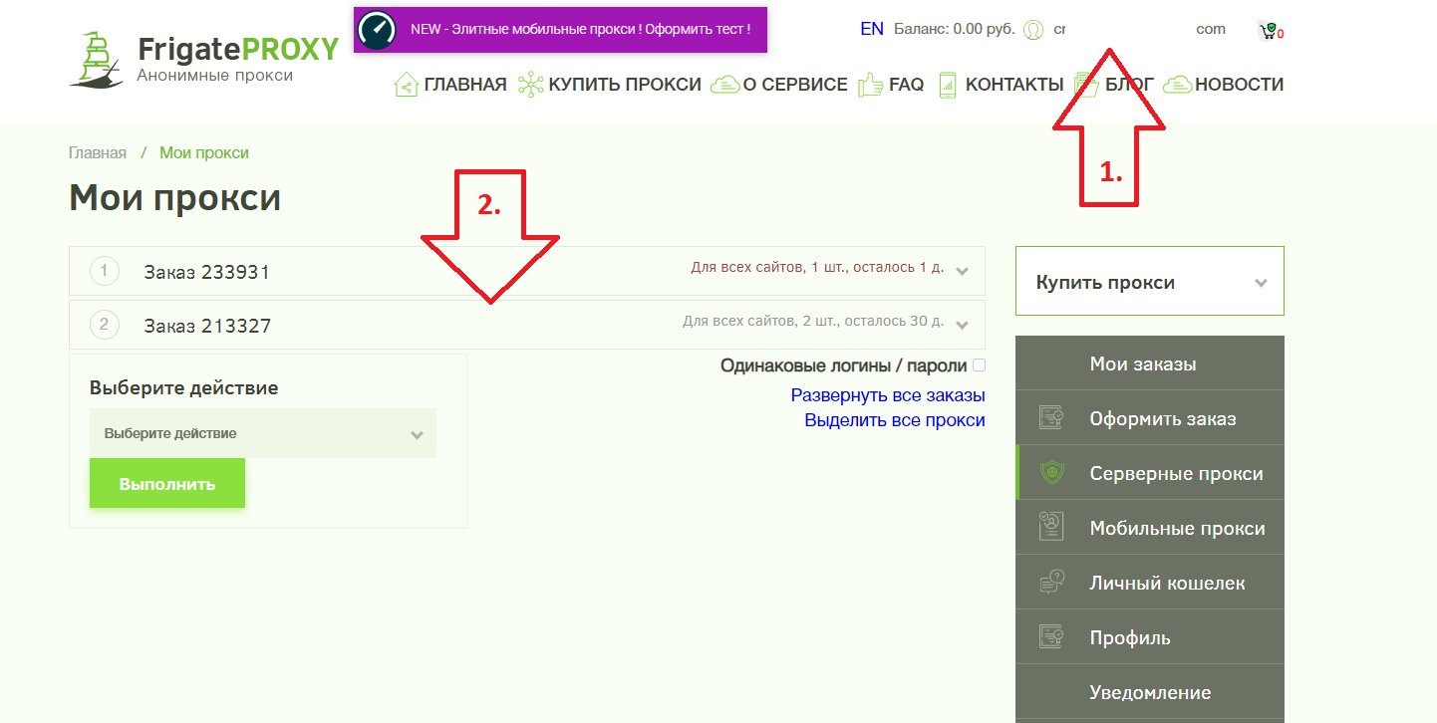Click the КОНТАКТЫ phone icon
The image size is (1437, 723).
click(948, 85)
